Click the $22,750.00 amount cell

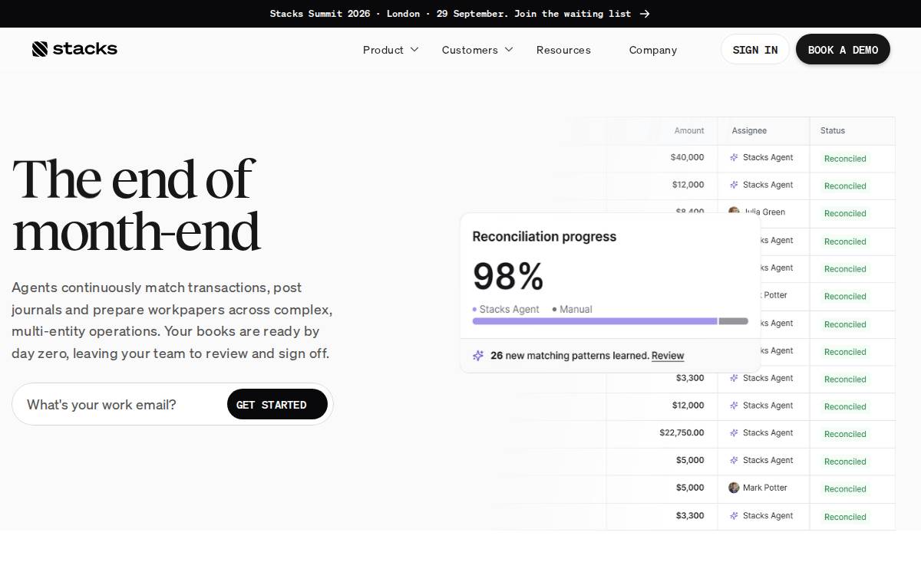point(682,432)
